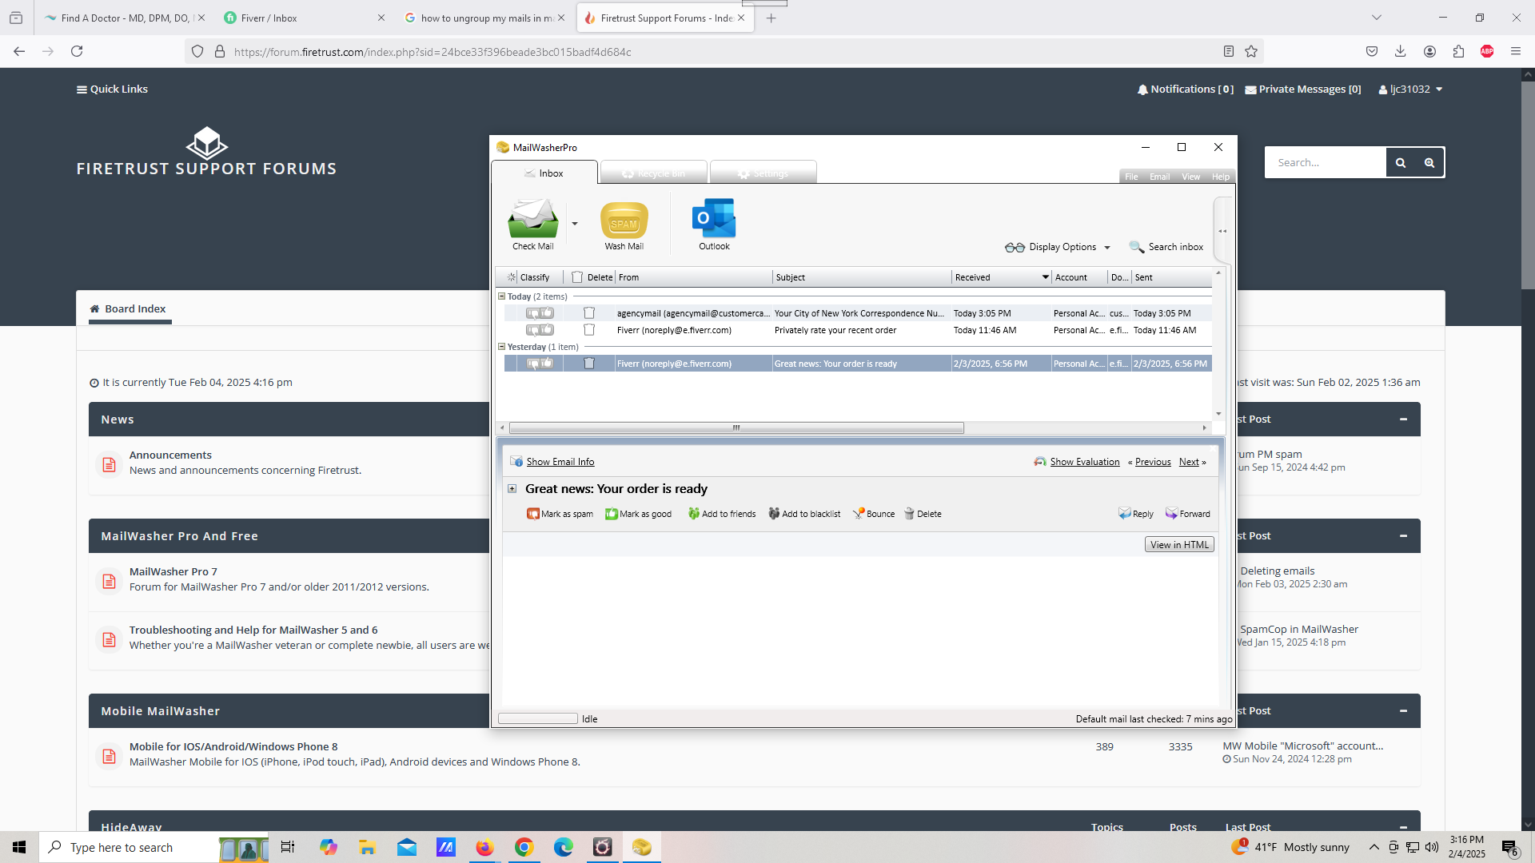The height and width of the screenshot is (863, 1535).
Task: Open the View menu in MailWasherPro
Action: point(1190,177)
